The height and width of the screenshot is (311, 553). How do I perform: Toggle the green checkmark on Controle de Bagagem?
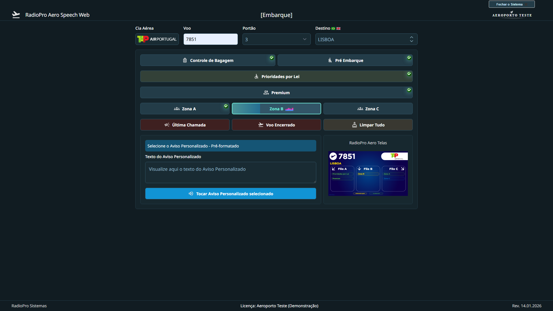pos(272,58)
